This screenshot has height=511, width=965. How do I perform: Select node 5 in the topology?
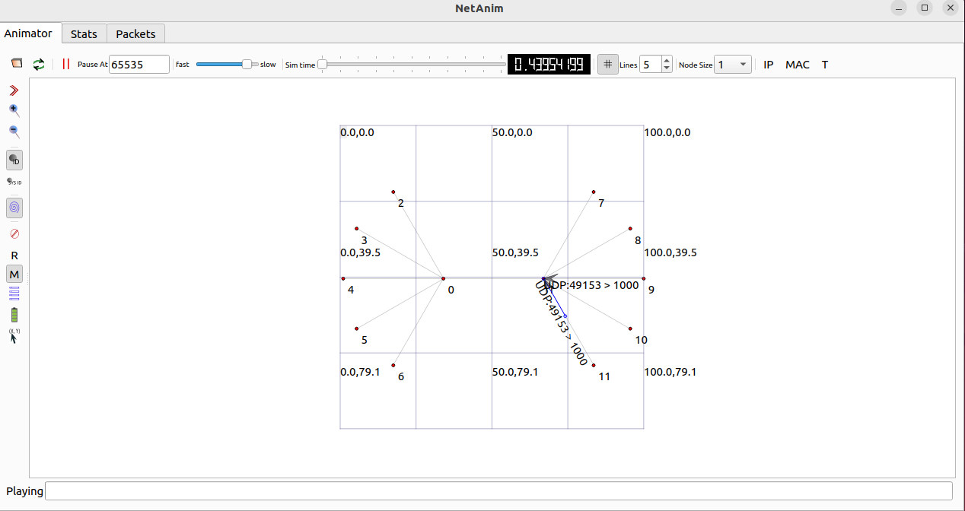pyautogui.click(x=356, y=328)
